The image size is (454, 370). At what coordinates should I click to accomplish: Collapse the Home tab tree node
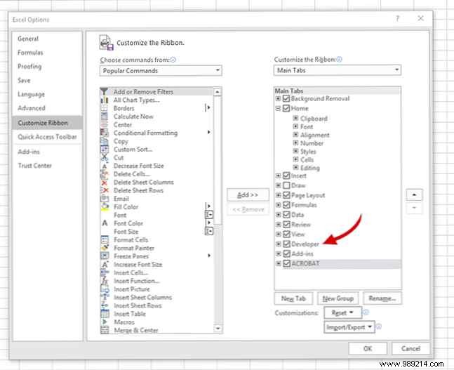click(x=278, y=108)
